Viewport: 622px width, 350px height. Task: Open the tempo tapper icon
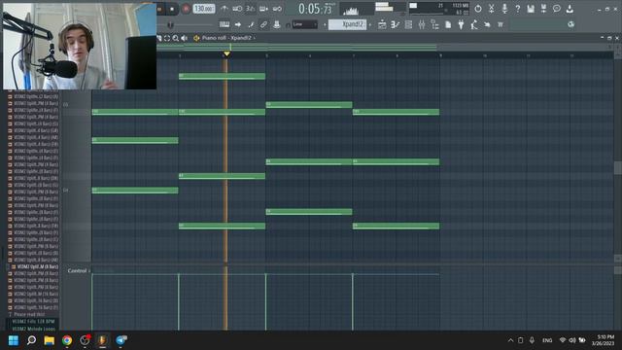click(x=474, y=24)
